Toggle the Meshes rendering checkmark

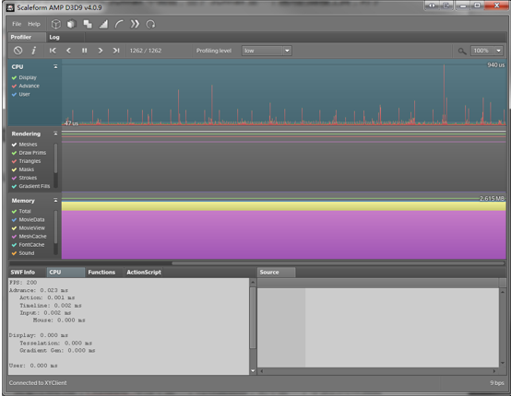coord(14,145)
